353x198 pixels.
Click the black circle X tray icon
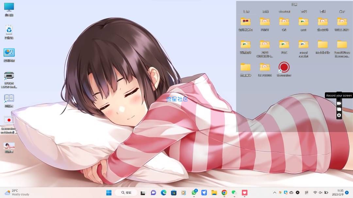[297, 192]
